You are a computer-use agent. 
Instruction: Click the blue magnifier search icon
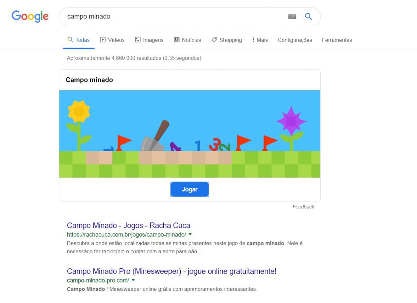coord(308,17)
